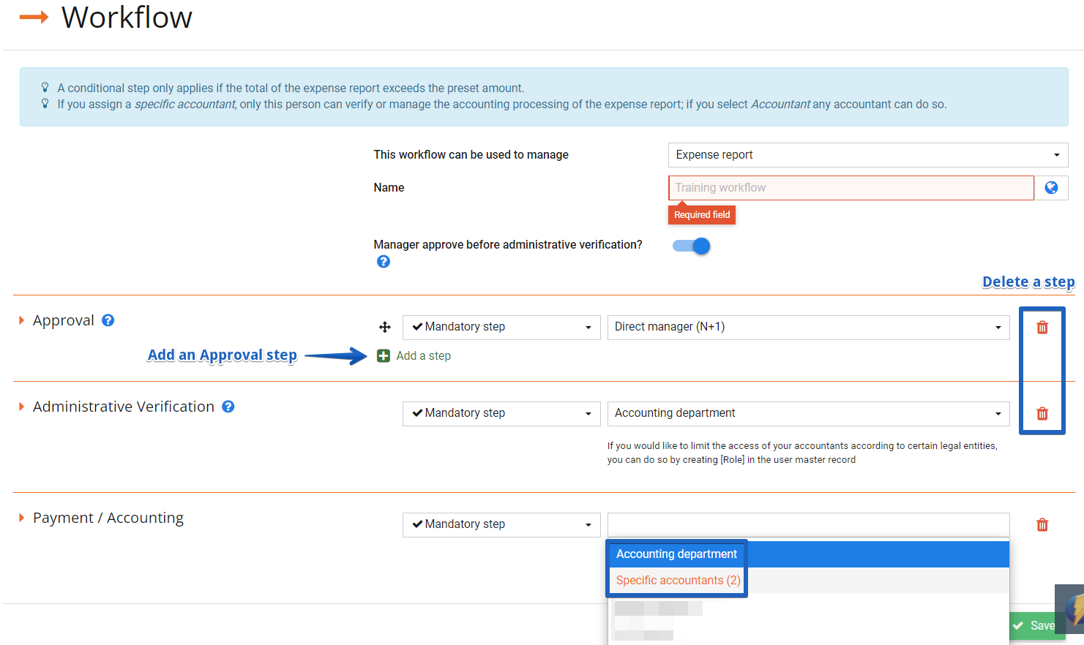Open help for manager approval question
The width and height of the screenshot is (1084, 645).
(384, 262)
